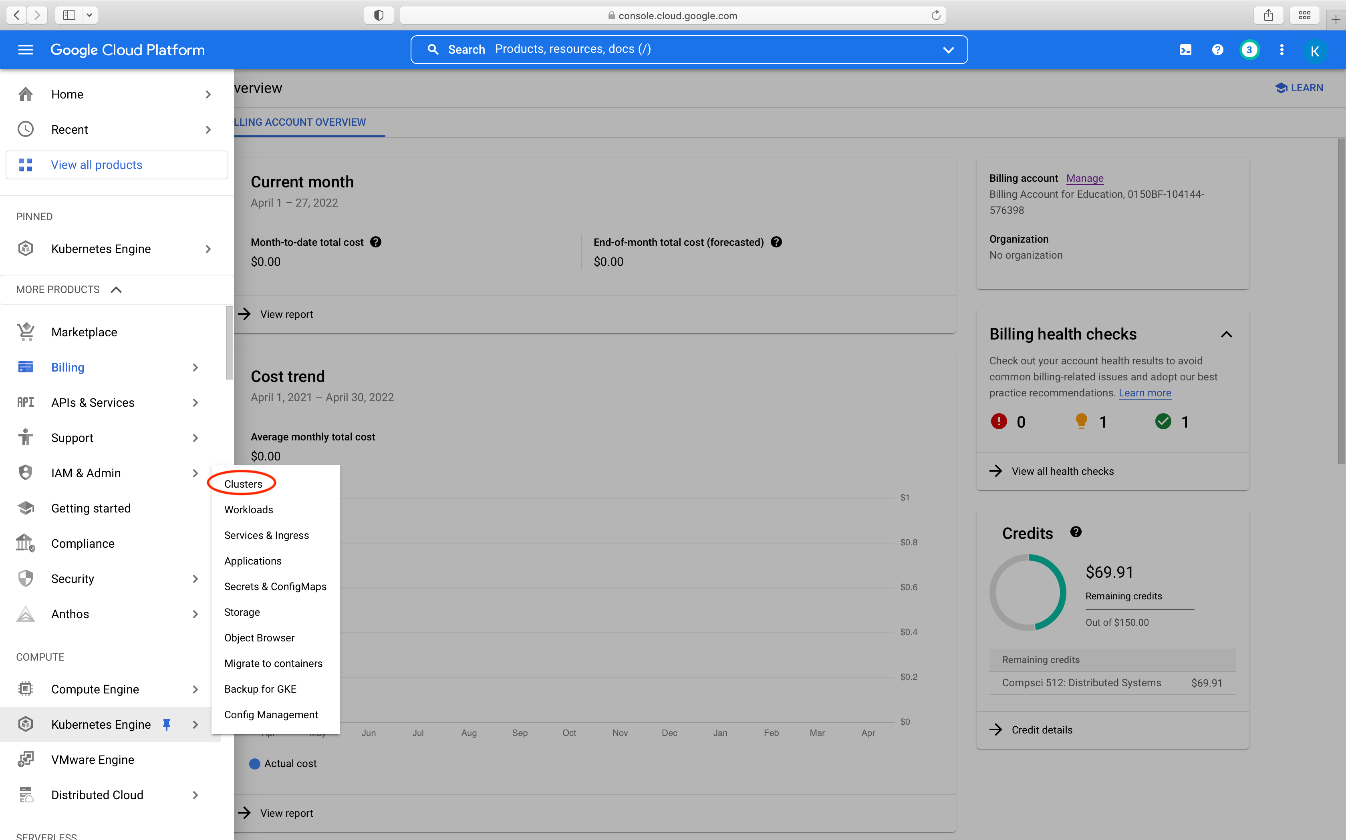Open Services & Ingress submenu item
Viewport: 1346px width, 840px height.
[x=266, y=535]
